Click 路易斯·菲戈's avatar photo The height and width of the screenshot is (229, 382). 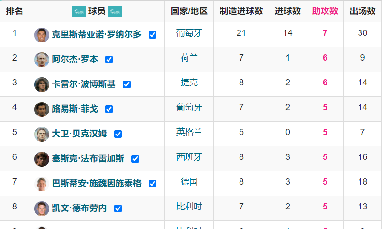tap(42, 109)
